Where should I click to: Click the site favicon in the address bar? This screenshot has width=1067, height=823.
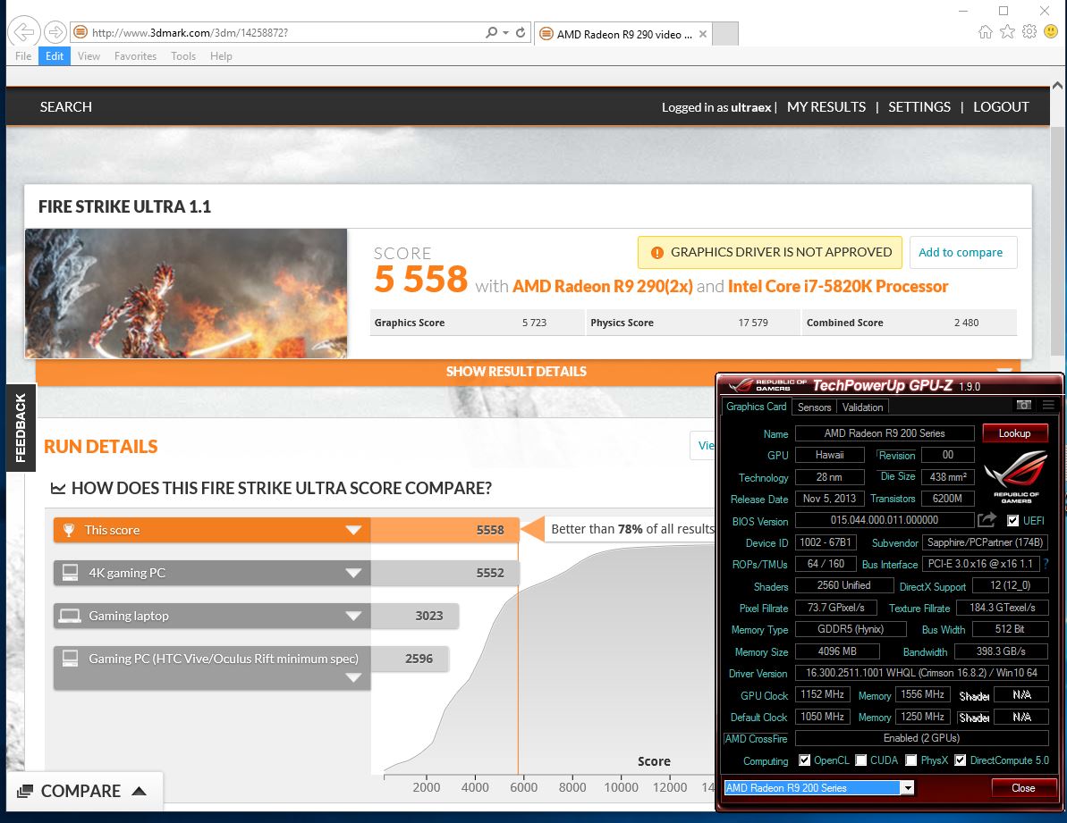(80, 32)
